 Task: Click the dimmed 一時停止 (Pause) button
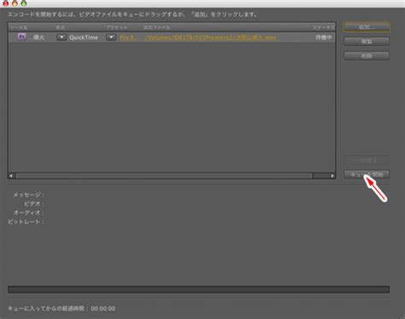click(367, 160)
